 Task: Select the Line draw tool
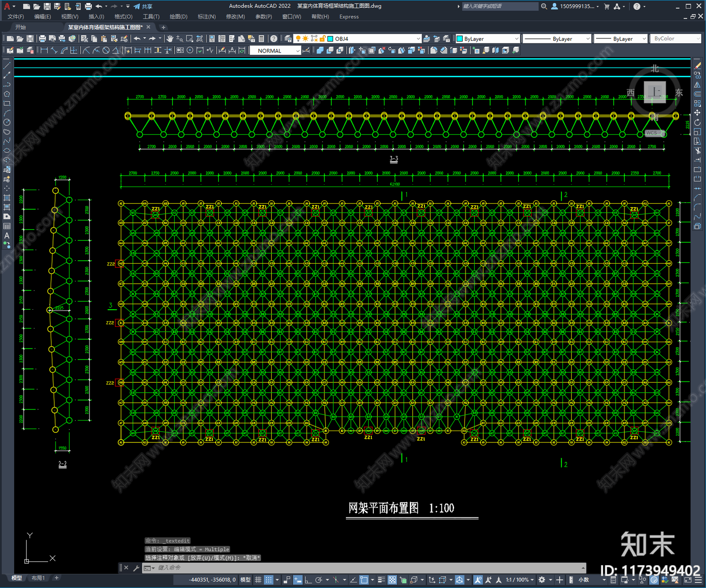pos(7,66)
